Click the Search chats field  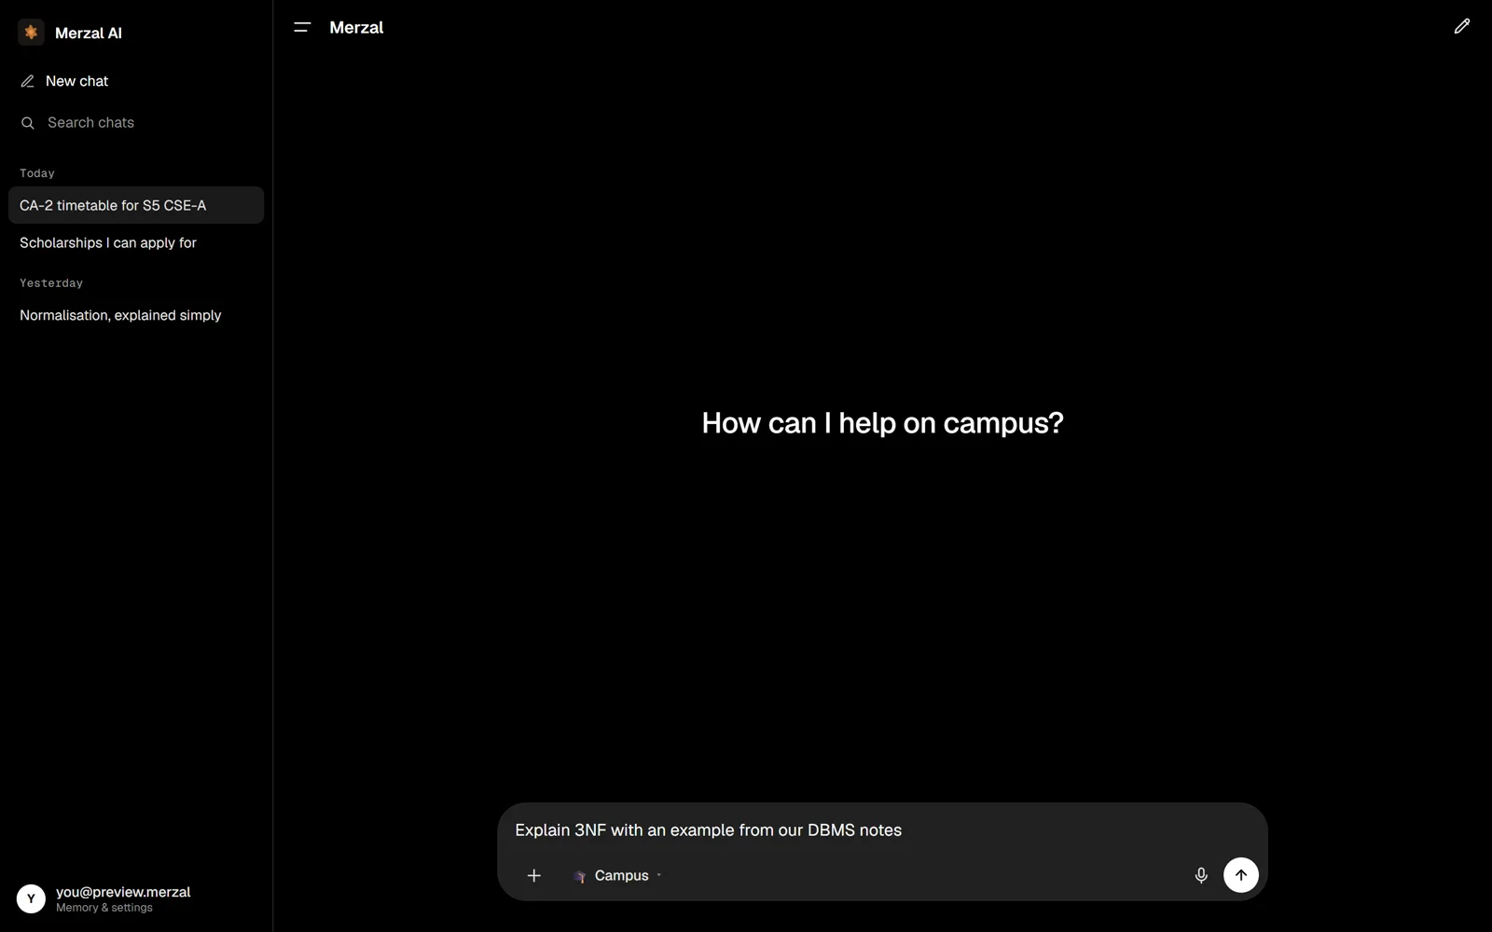tap(136, 123)
